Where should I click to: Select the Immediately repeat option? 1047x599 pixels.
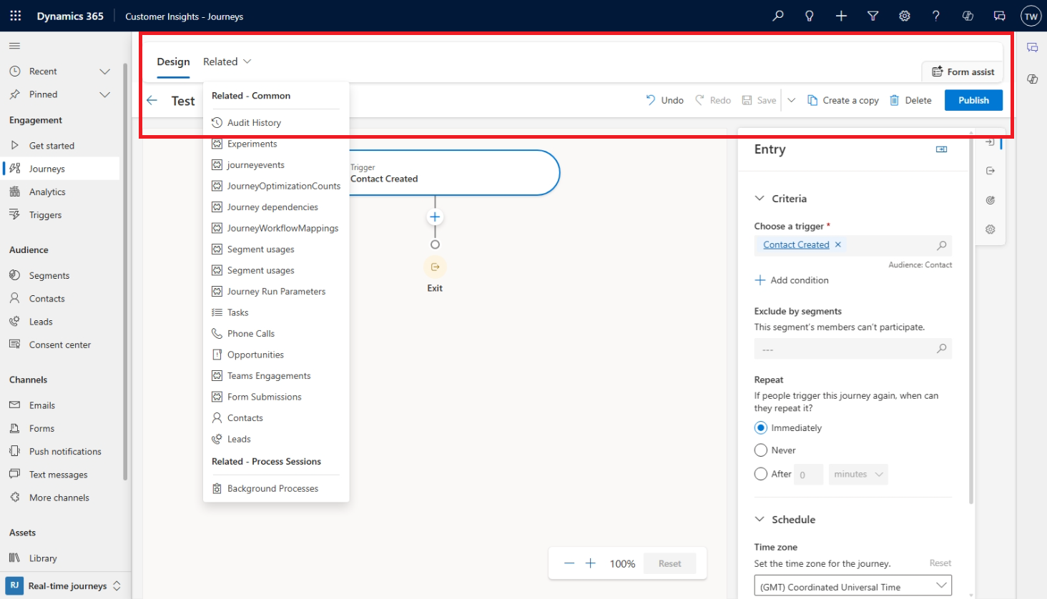(x=761, y=427)
